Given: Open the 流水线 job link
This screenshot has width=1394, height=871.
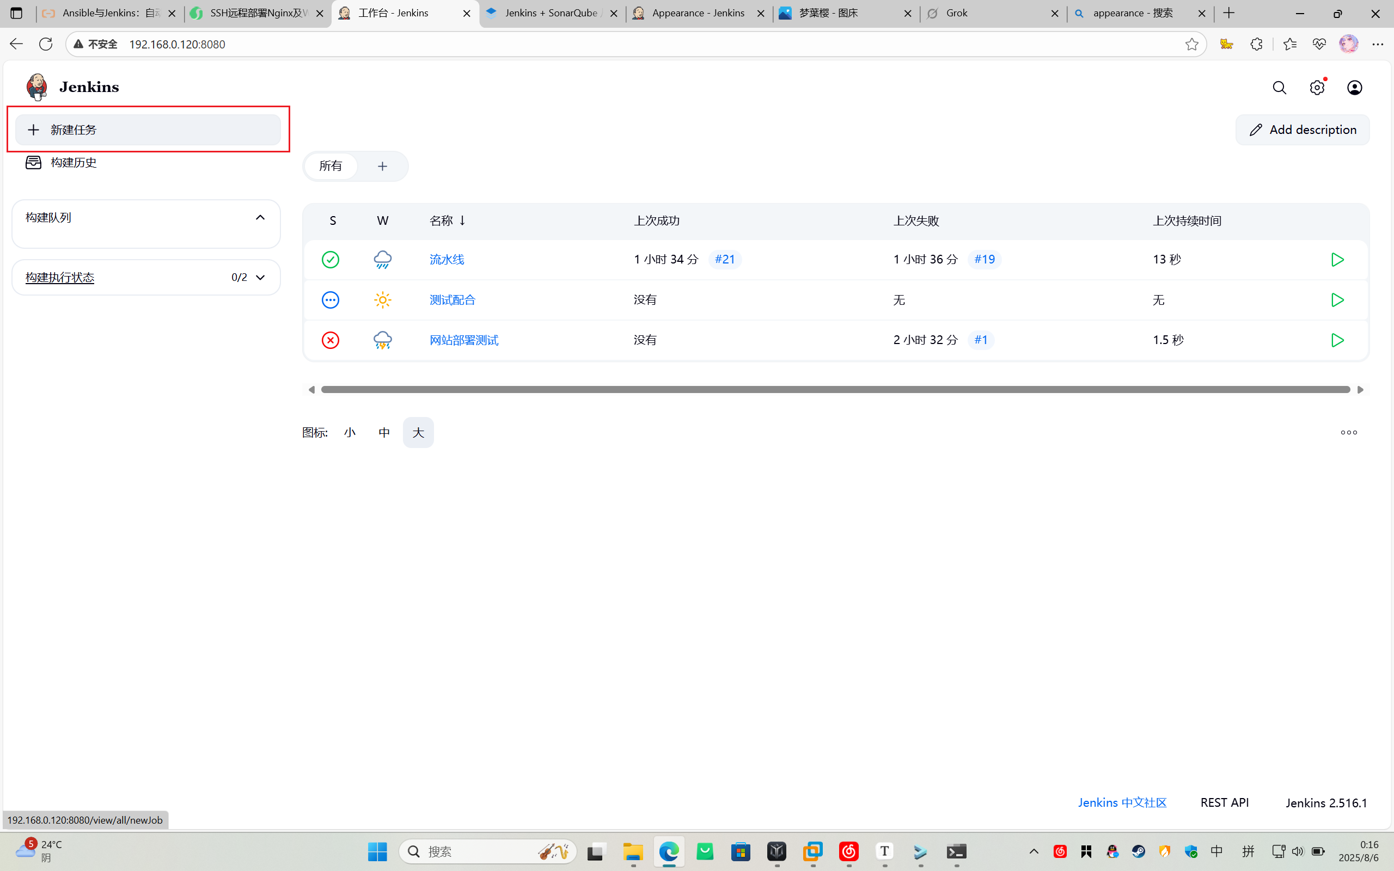Looking at the screenshot, I should [447, 260].
